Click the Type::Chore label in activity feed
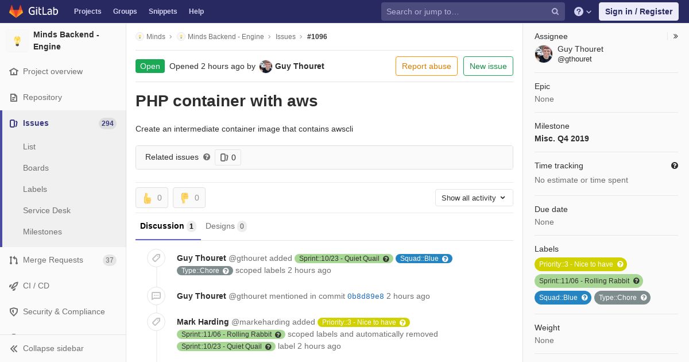This screenshot has width=689, height=362. [x=205, y=271]
